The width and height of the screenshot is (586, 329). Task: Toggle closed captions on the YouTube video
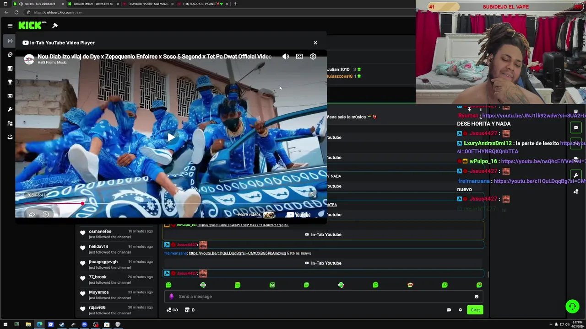[299, 57]
